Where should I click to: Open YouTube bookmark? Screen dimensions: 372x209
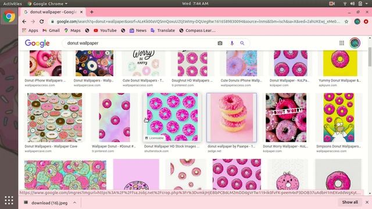click(x=105, y=30)
